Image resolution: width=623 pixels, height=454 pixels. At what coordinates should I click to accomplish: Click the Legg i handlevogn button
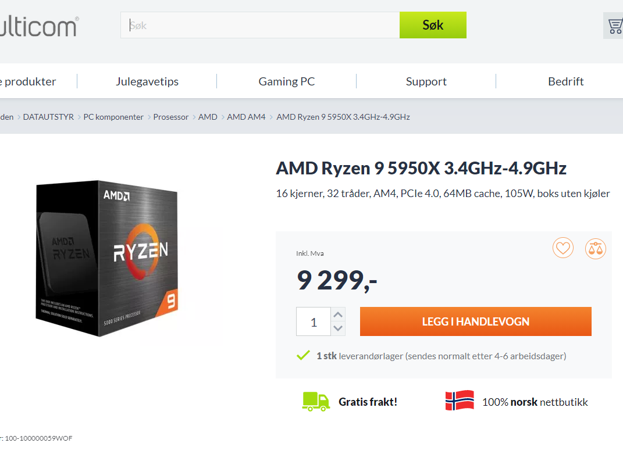click(475, 321)
